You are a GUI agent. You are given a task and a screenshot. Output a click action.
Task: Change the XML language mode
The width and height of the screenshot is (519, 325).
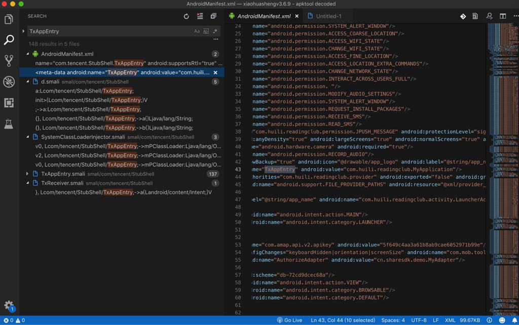[x=450, y=320]
